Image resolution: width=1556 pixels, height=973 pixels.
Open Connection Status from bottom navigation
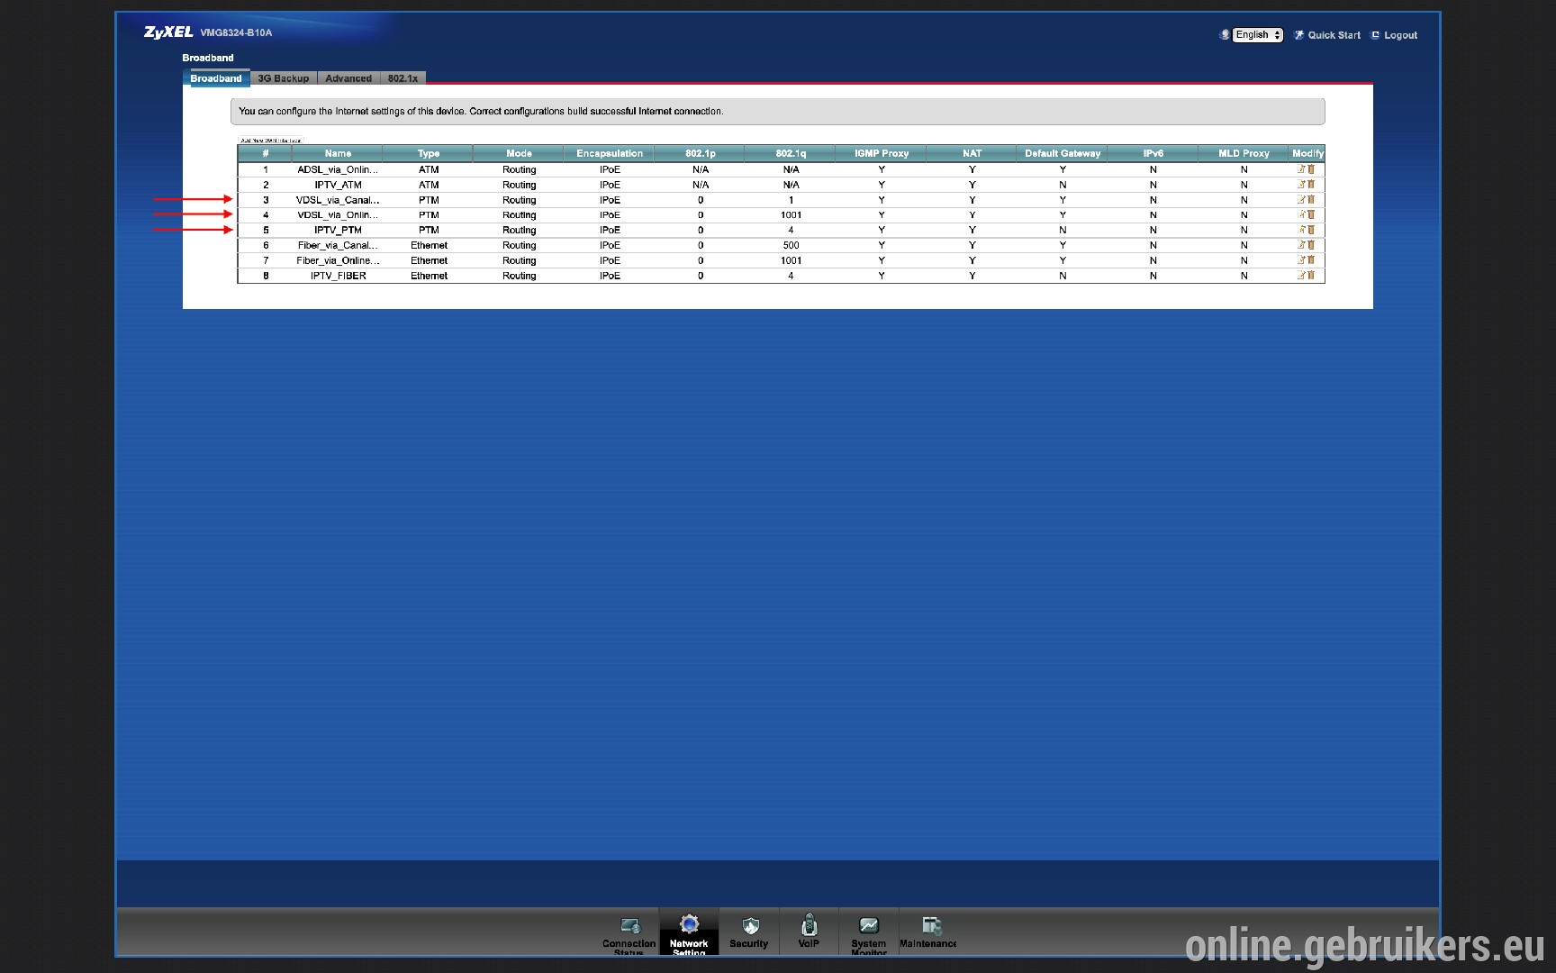pos(629,933)
